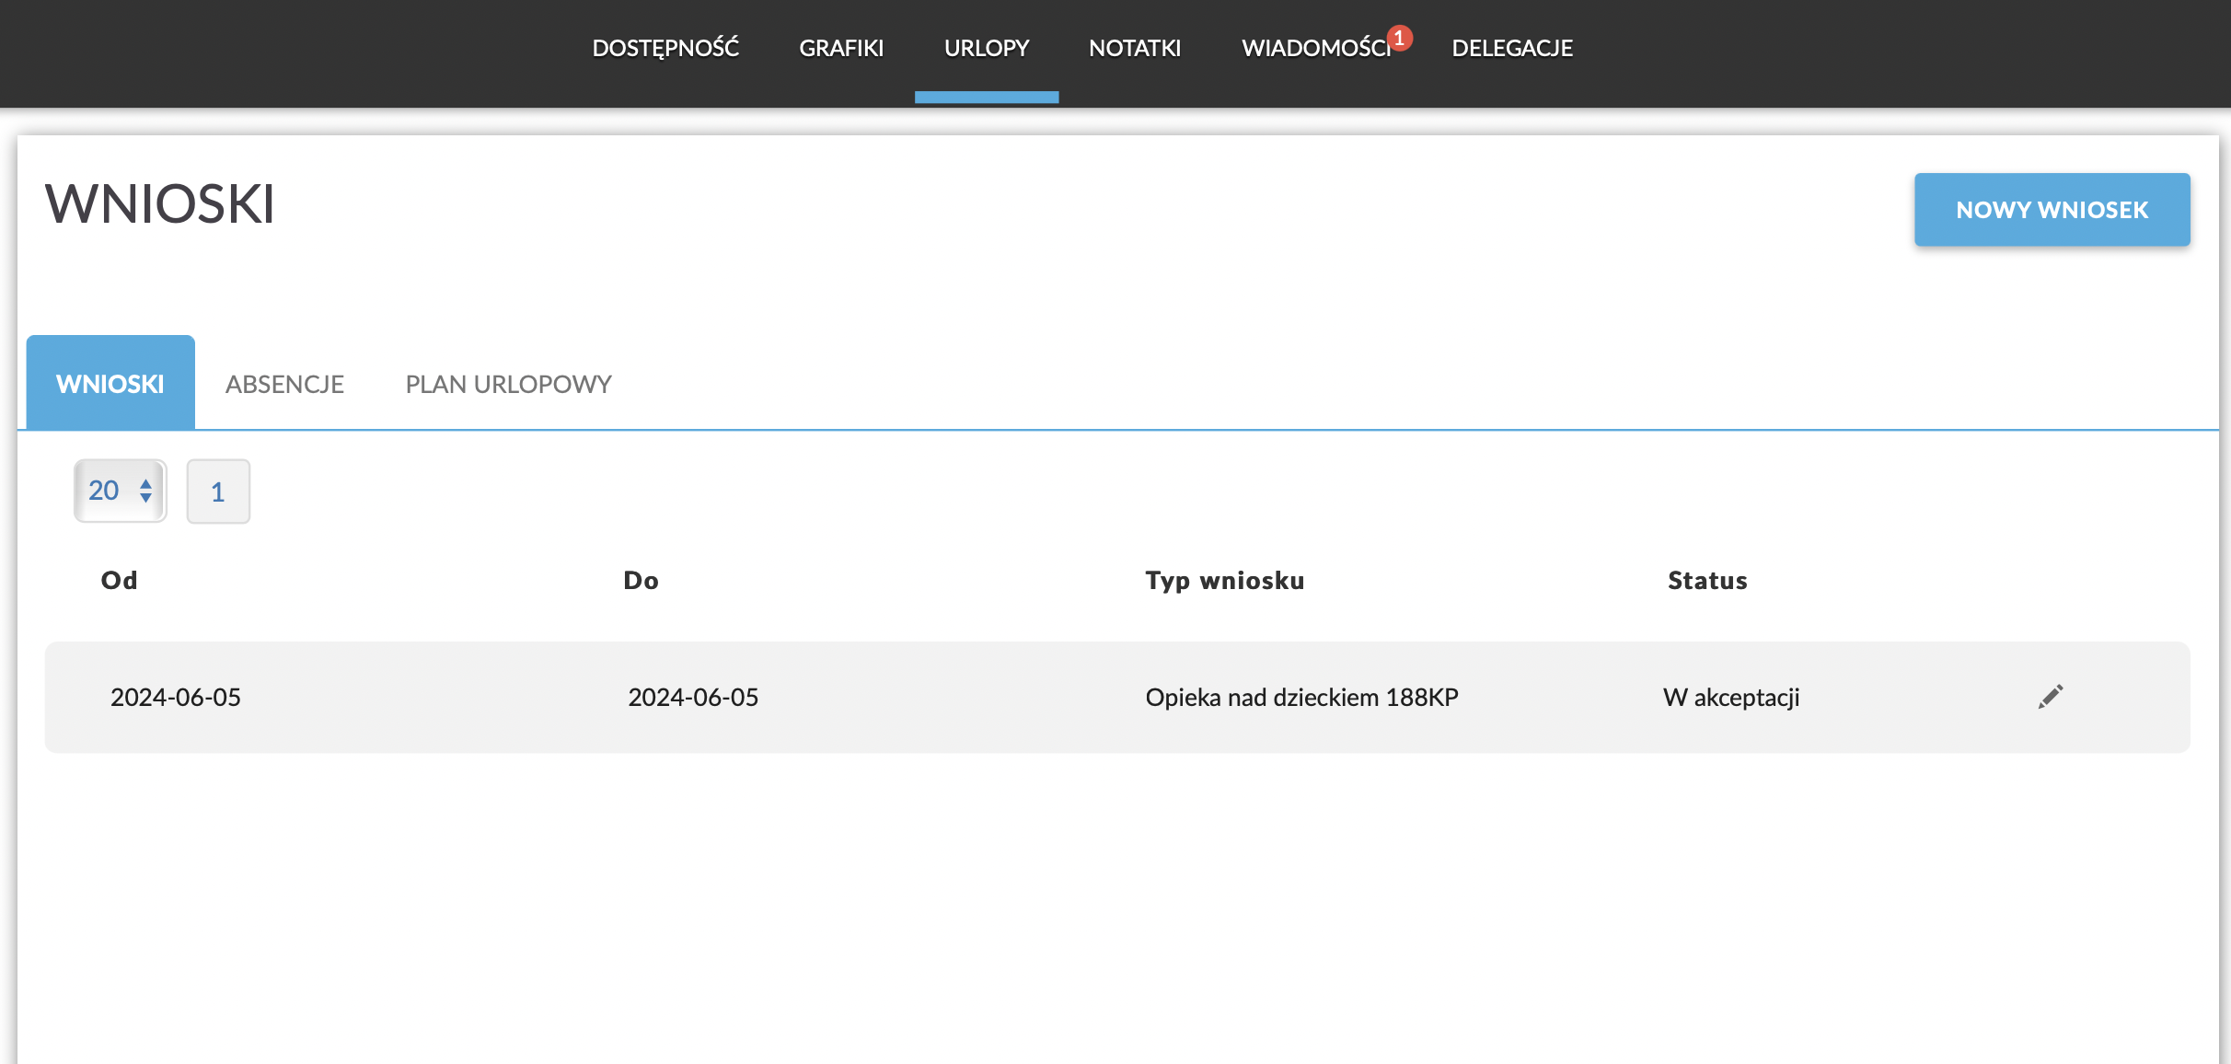Open WIADOMOŚCI messages section
This screenshot has width=2231, height=1064.
point(1314,48)
